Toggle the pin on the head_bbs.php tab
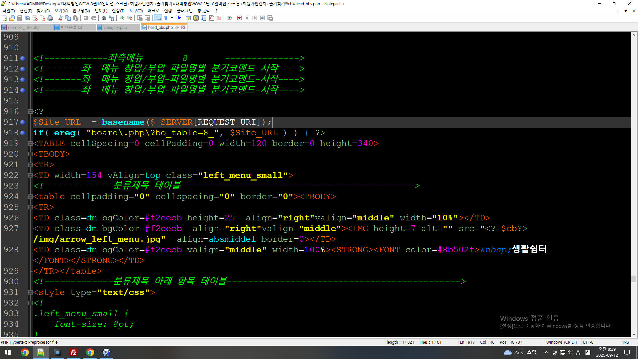Screen dimensions: 638x359 [177, 27]
